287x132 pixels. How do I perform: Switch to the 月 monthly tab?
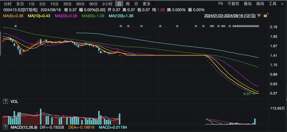point(136,3)
